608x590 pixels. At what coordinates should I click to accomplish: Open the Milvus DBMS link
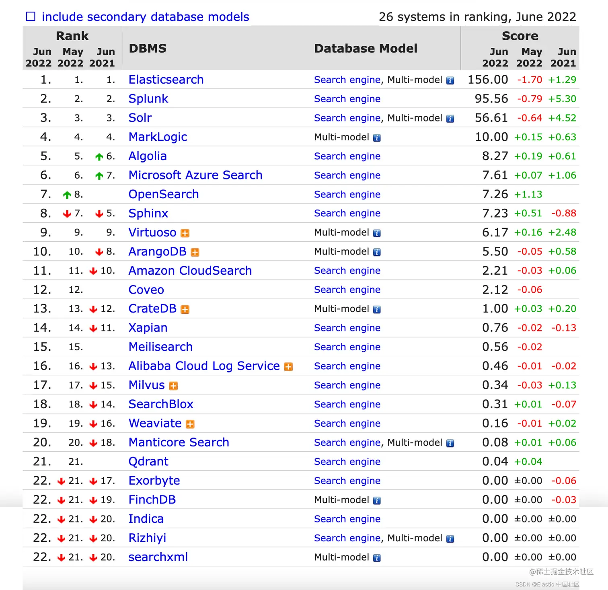[147, 385]
